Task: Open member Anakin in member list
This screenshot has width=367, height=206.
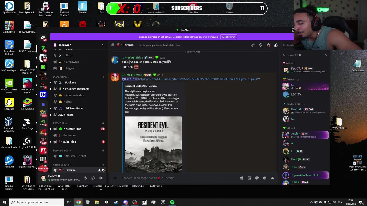Action: [x=305, y=135]
